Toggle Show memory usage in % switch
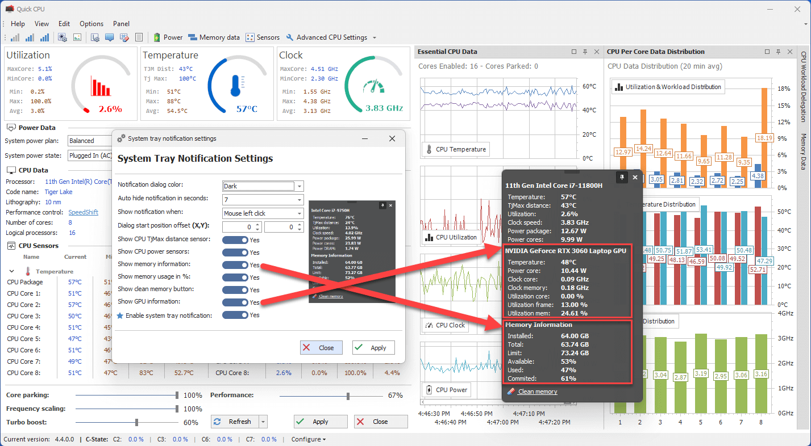 pos(235,277)
